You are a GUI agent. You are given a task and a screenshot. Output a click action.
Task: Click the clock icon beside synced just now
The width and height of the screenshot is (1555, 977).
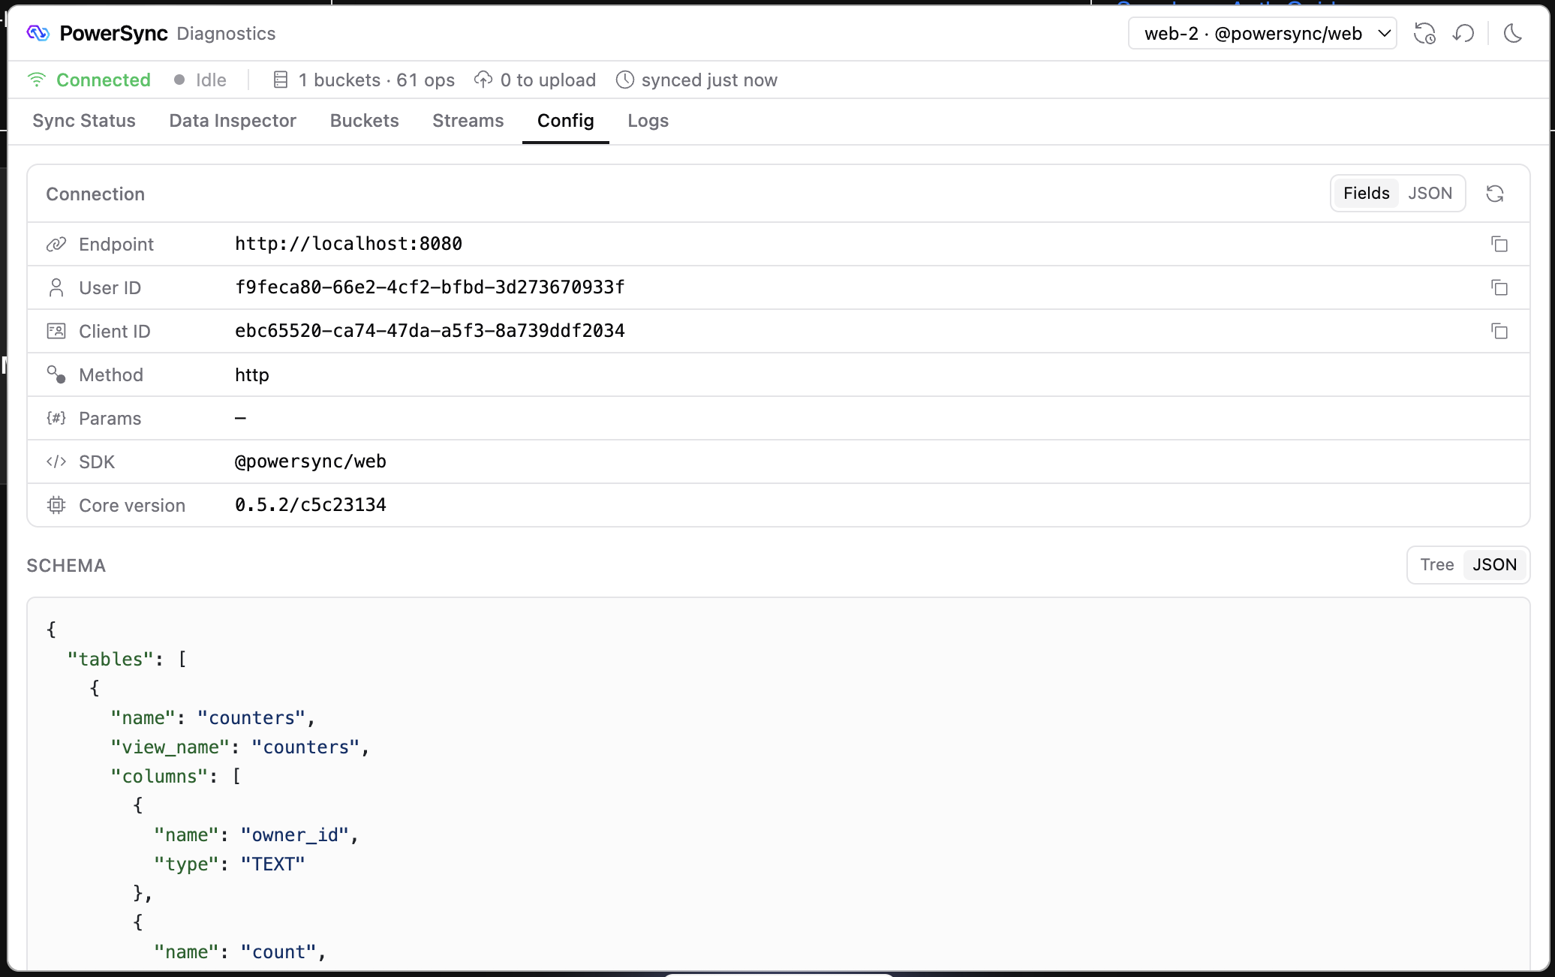point(625,80)
